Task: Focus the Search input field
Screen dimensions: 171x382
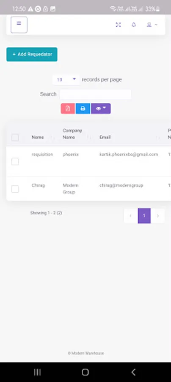Action: pyautogui.click(x=96, y=94)
